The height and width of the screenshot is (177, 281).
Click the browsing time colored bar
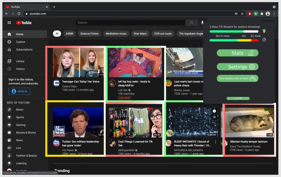[234, 40]
